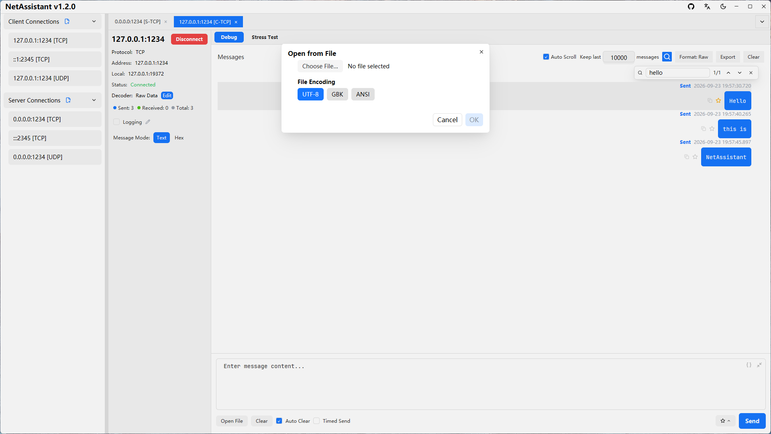Collapse the message input editor
771x434 pixels.
[759, 365]
